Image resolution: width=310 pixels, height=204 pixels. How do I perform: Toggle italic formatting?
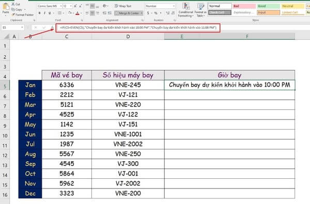tap(44, 13)
